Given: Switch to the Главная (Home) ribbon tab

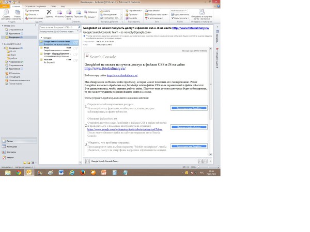Looking at the screenshot, I should pyautogui.click(x=16, y=6).
